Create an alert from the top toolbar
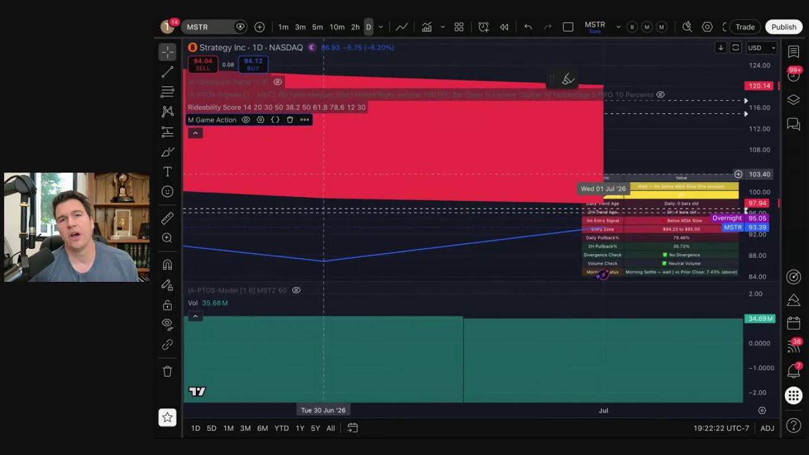The height and width of the screenshot is (455, 809). pyautogui.click(x=484, y=27)
